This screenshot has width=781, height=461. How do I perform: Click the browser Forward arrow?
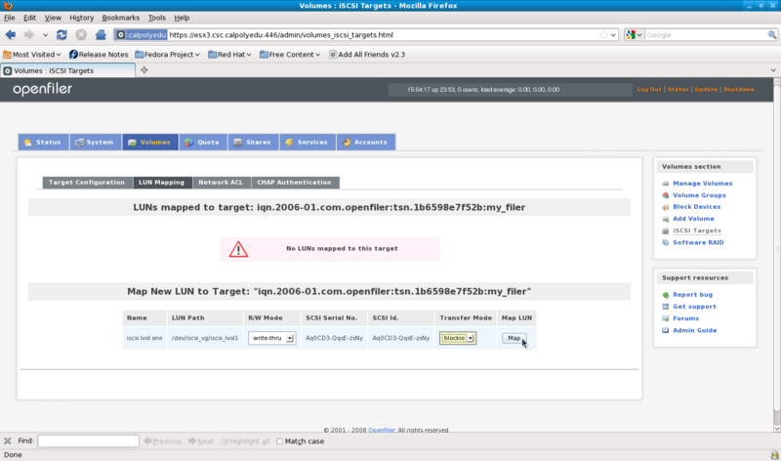coord(29,35)
